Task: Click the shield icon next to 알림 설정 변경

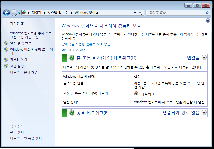Action: click(x=6, y=43)
